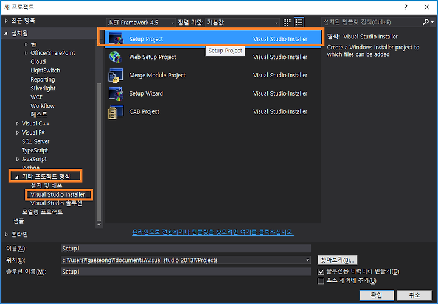Select the 샘플 category
This screenshot has height=304, width=438.
19,221
